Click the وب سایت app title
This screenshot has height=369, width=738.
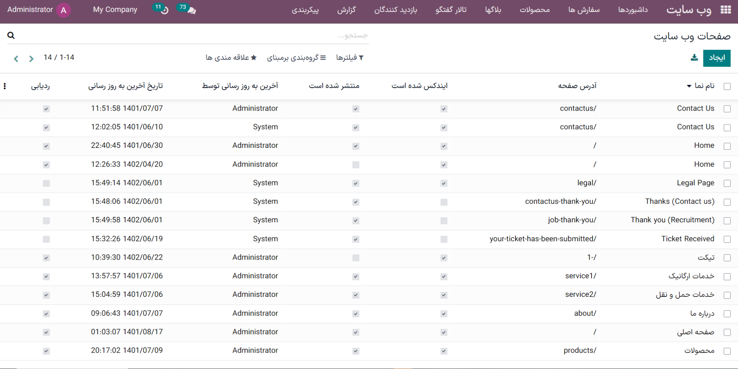688,10
